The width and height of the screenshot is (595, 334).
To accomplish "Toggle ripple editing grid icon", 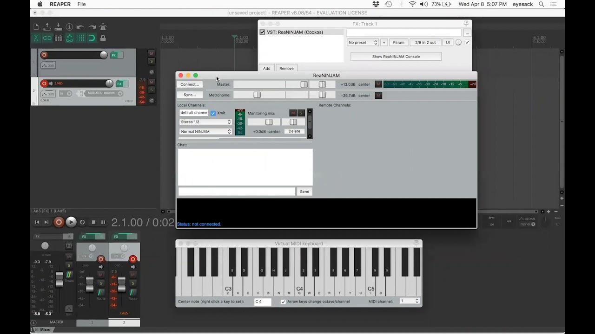I will (58, 38).
